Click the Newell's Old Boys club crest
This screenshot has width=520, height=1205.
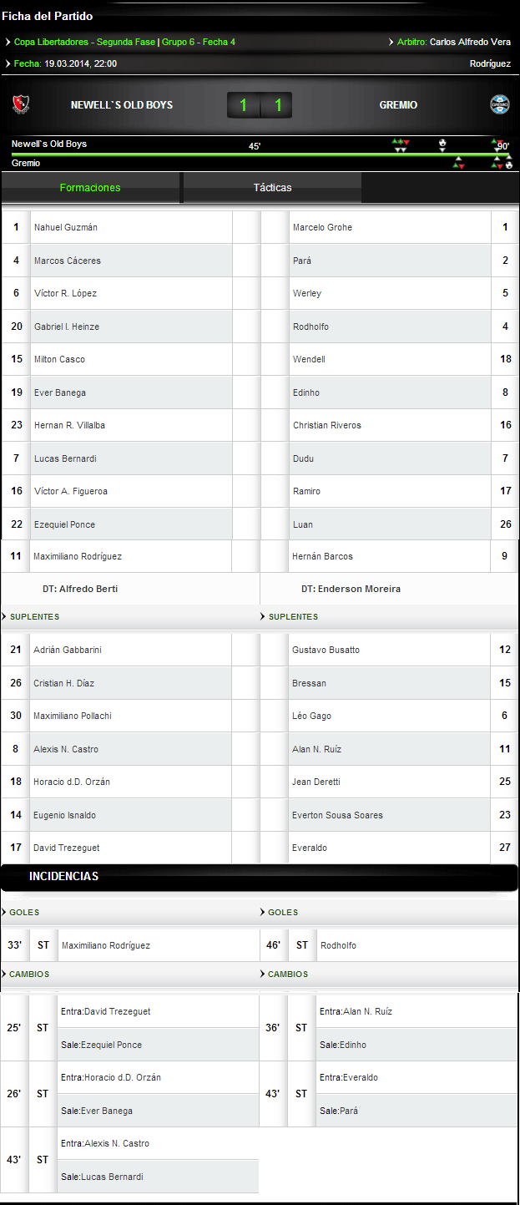point(21,104)
